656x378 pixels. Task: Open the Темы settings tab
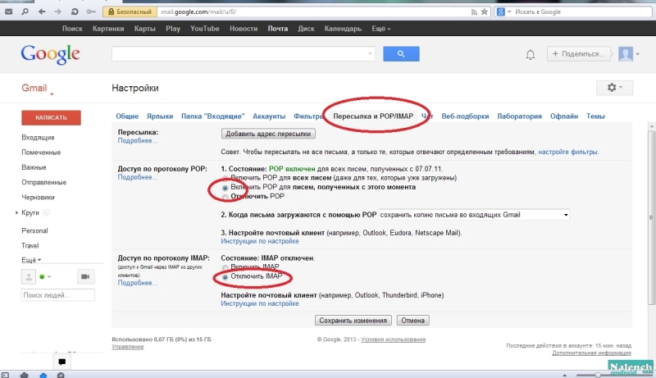tap(595, 116)
